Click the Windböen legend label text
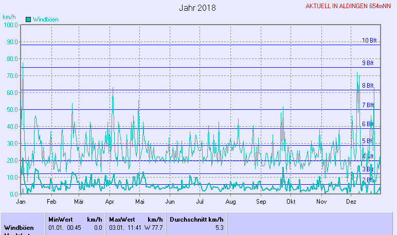The width and height of the screenshot is (397, 235). click(45, 19)
